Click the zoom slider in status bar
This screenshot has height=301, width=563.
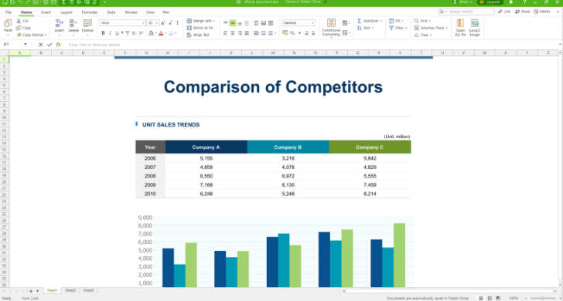click(x=543, y=298)
